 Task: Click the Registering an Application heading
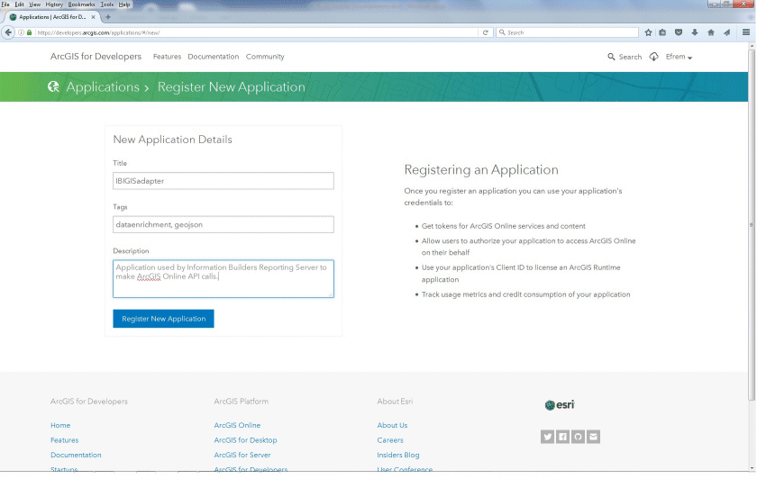(x=481, y=170)
